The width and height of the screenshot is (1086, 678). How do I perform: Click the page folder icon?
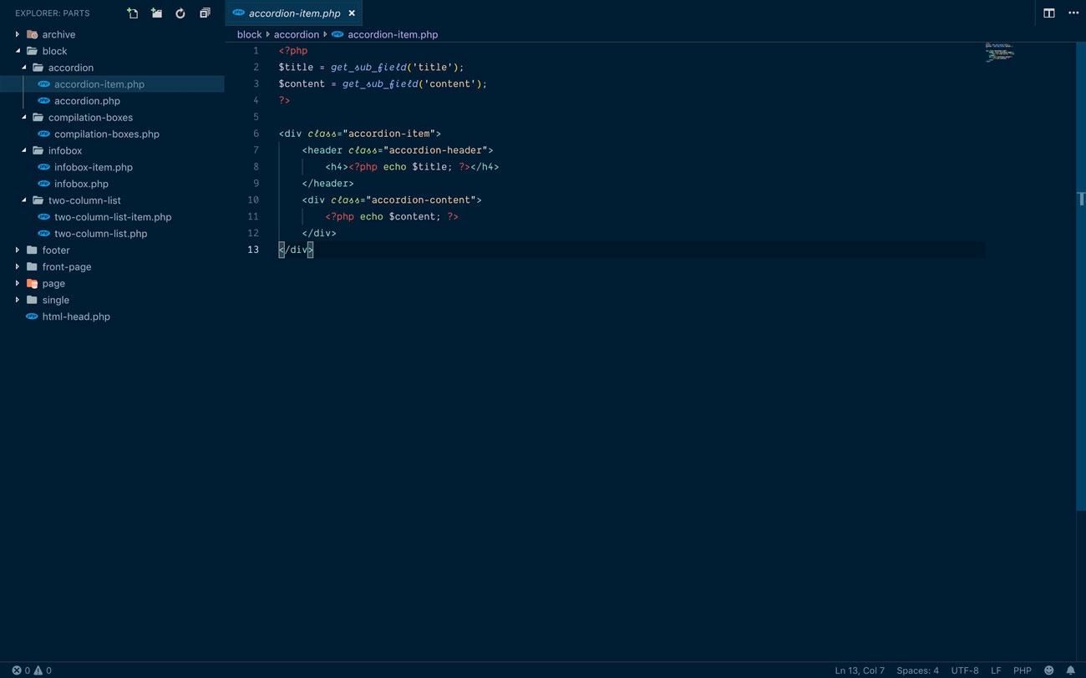pyautogui.click(x=32, y=284)
